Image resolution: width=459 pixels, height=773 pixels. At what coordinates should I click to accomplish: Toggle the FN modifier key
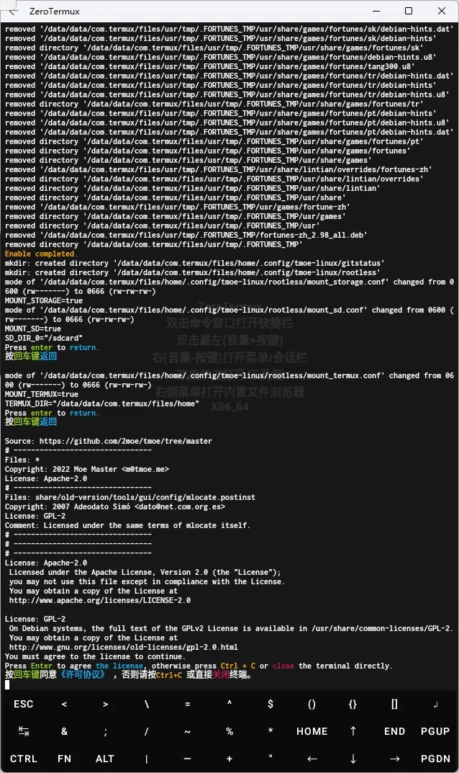pyautogui.click(x=64, y=759)
